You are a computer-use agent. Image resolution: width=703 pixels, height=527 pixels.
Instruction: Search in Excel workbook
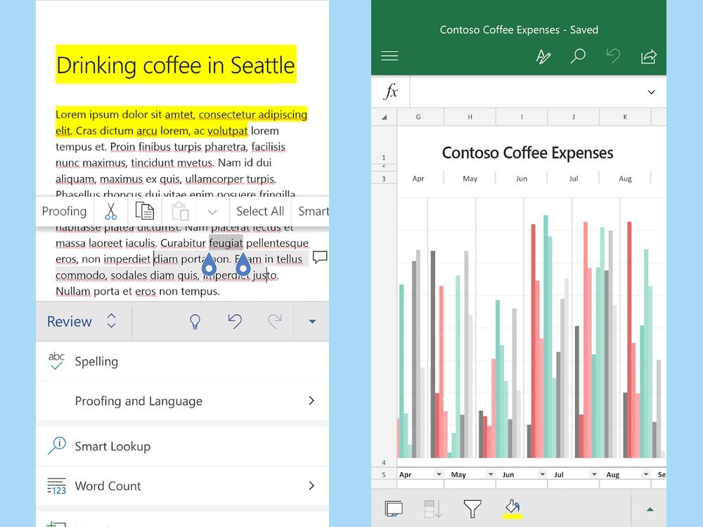pos(578,56)
